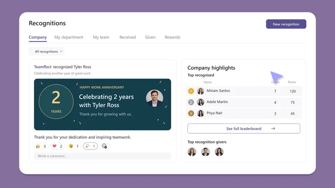Click the thumbs up reaction
Viewport: 335px width, 188px height.
[x=41, y=146]
